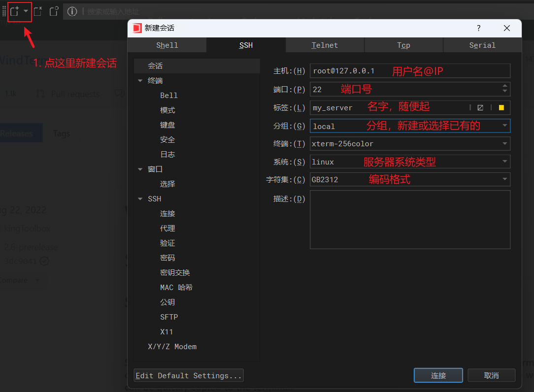Screen dimensions: 534x392
Task: Click the 取消 cancel button
Action: coord(492,375)
